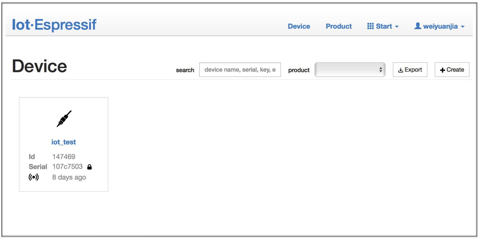Click the user icon beside weiyuanjia

(418, 26)
